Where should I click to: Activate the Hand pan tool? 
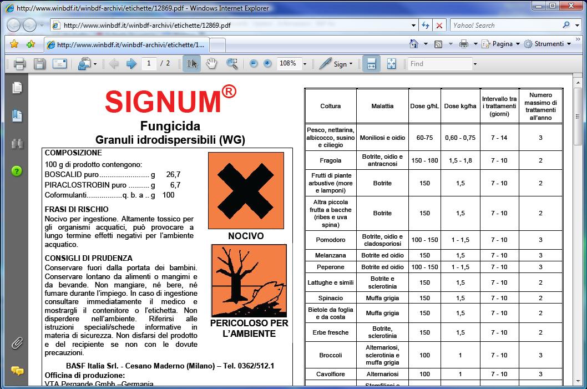pos(211,64)
